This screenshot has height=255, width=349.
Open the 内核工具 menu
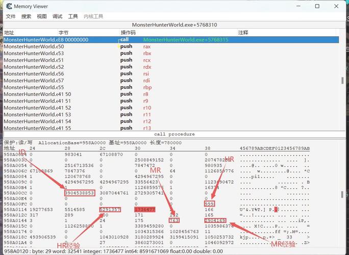(93, 16)
